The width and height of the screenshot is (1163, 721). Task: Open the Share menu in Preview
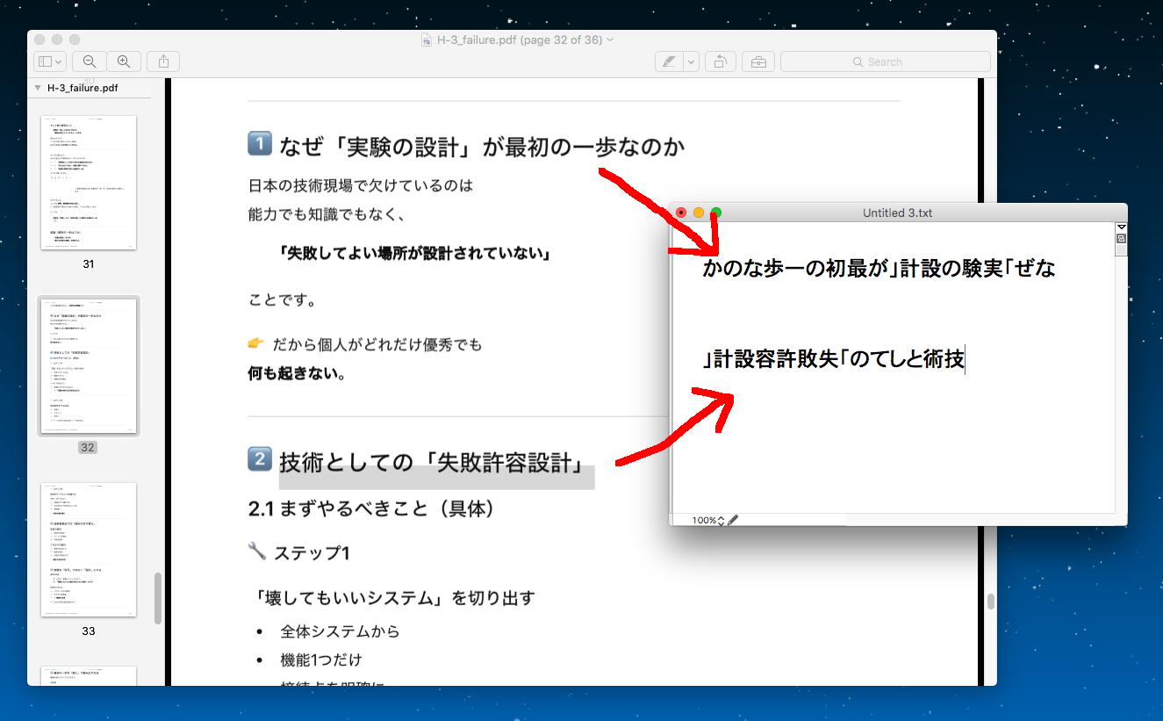pos(163,61)
